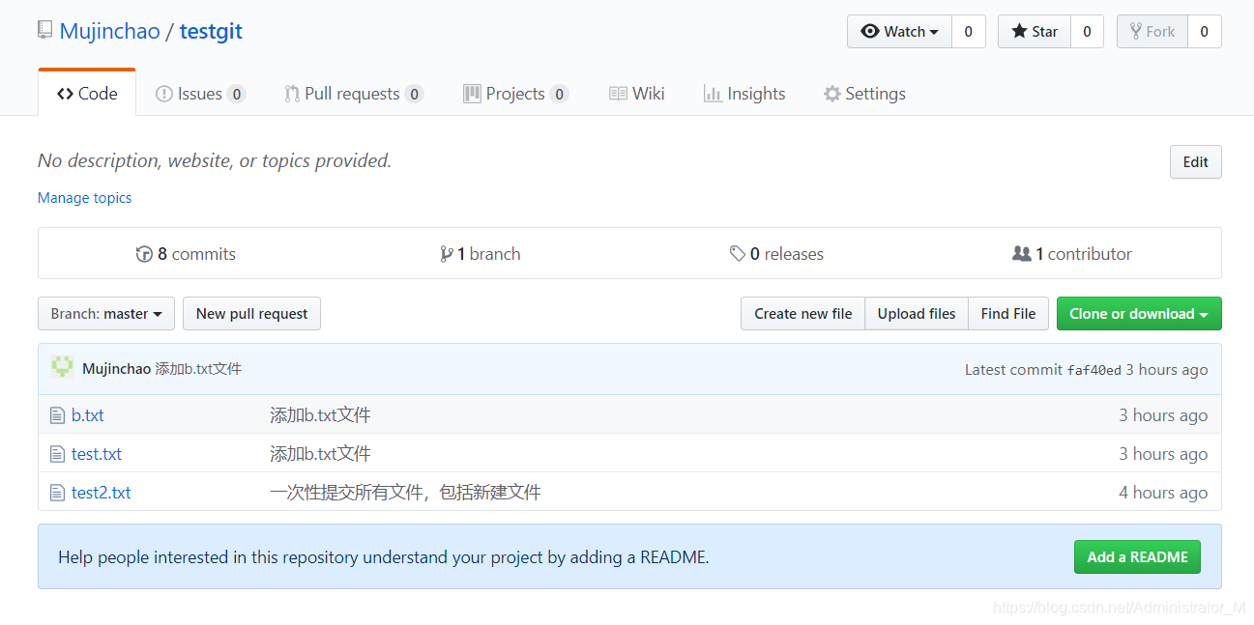This screenshot has height=625, width=1254.
Task: Click the Upload files button
Action: [x=917, y=313]
